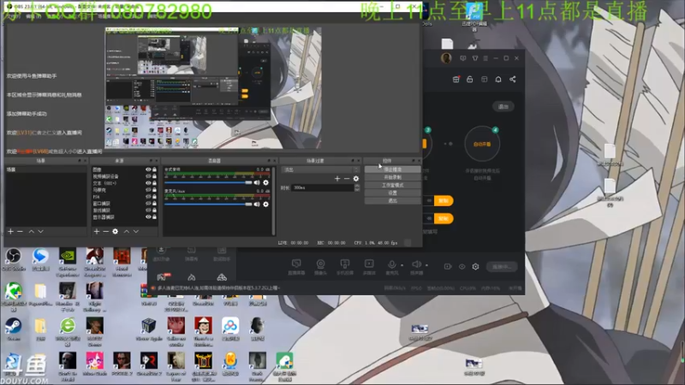The width and height of the screenshot is (685, 385).
Task: Adjust the 台式音响 volume slider
Action: pos(208,182)
